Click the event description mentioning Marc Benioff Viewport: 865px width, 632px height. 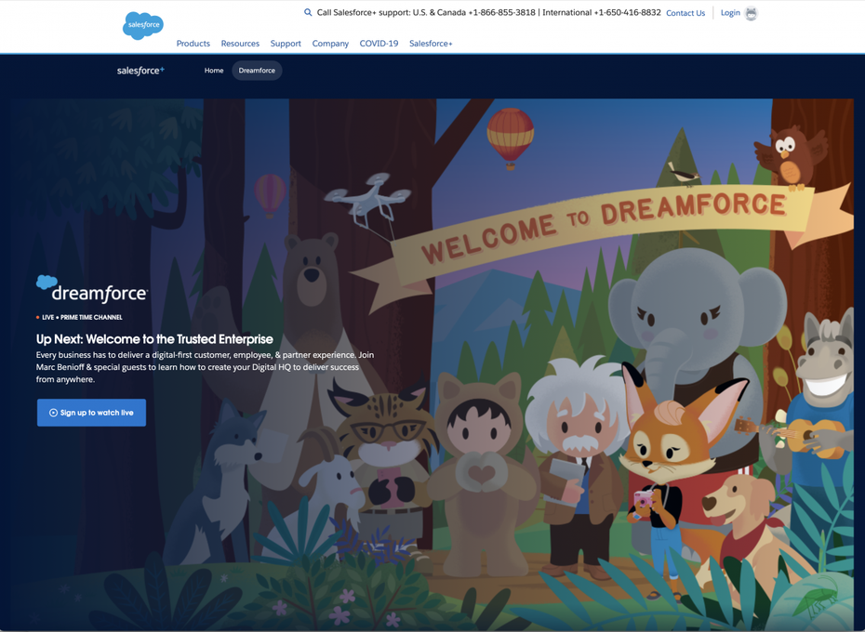[206, 367]
